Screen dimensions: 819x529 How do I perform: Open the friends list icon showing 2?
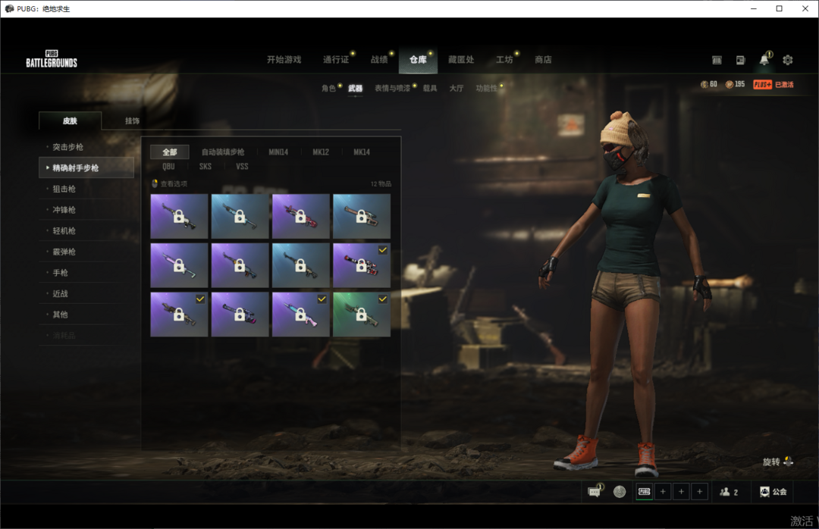(729, 491)
